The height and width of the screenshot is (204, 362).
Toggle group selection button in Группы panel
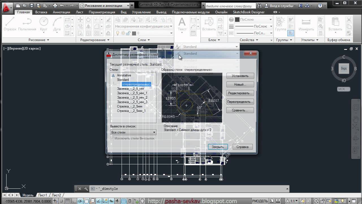291,33
